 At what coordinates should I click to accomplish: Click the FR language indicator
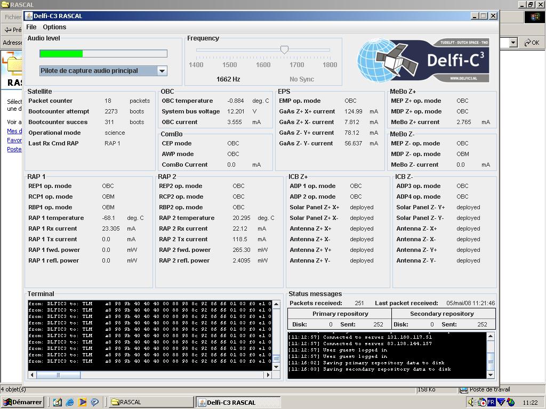click(491, 402)
